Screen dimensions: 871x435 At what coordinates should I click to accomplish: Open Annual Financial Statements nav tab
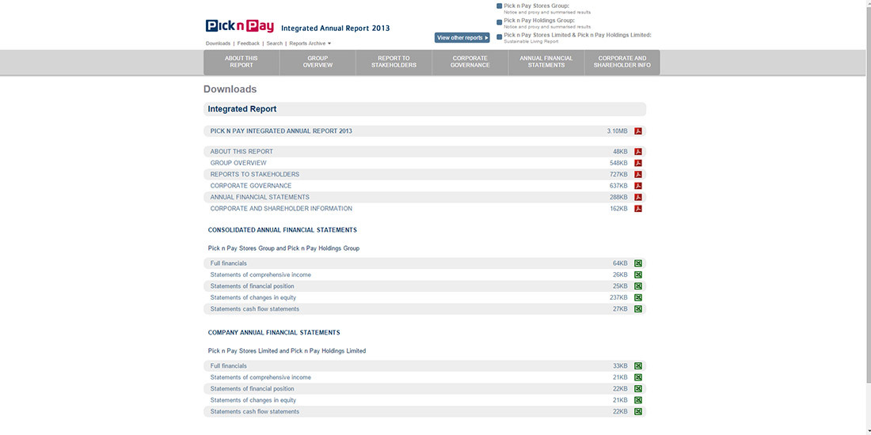point(546,62)
